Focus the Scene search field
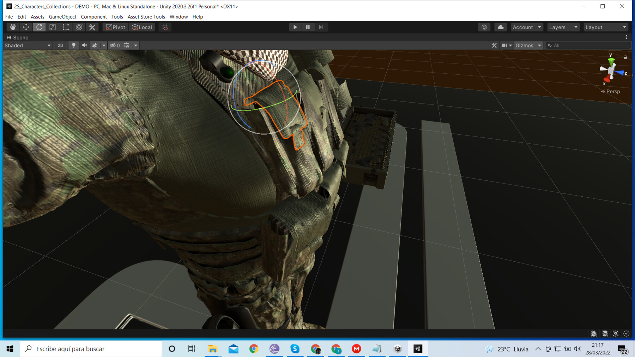This screenshot has width=635, height=357. pyautogui.click(x=588, y=45)
